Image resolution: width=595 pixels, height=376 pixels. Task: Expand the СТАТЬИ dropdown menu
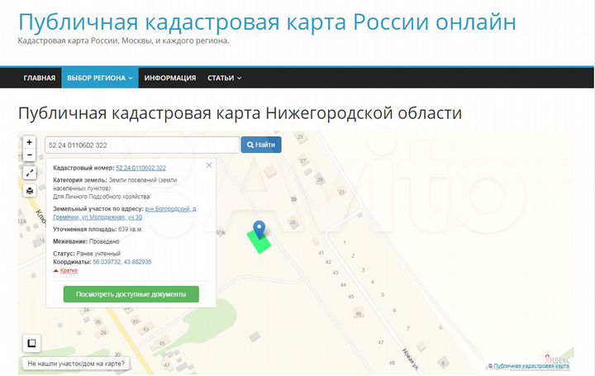[x=224, y=78]
